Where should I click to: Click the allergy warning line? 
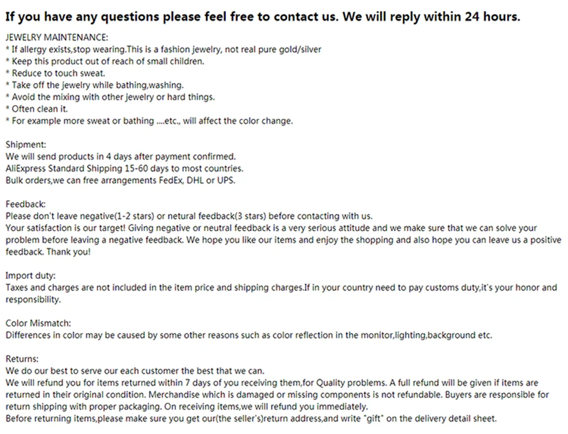pos(163,49)
